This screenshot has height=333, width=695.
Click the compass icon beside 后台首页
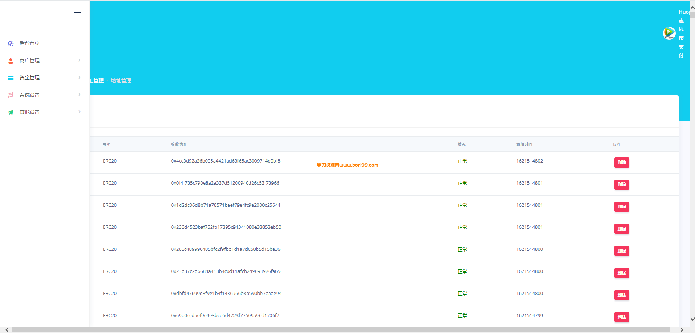tap(11, 43)
